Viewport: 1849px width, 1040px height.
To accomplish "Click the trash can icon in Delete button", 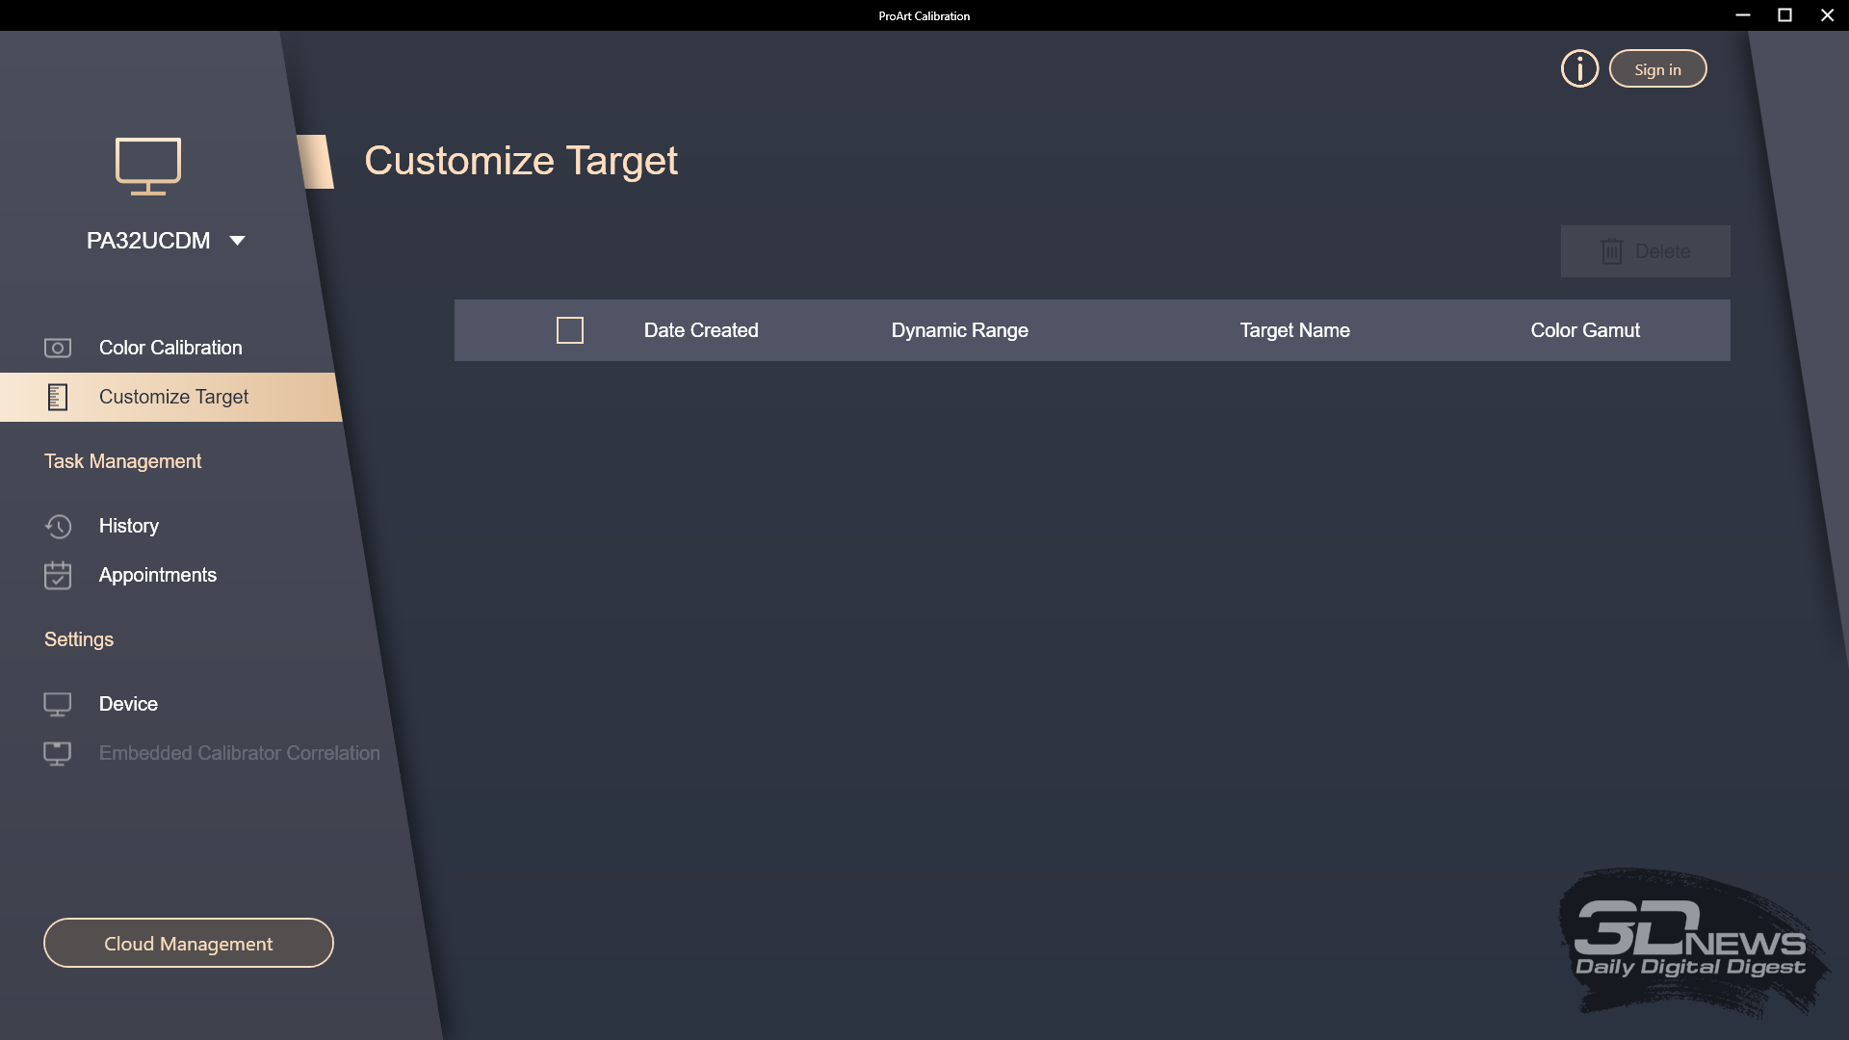I will coord(1611,251).
